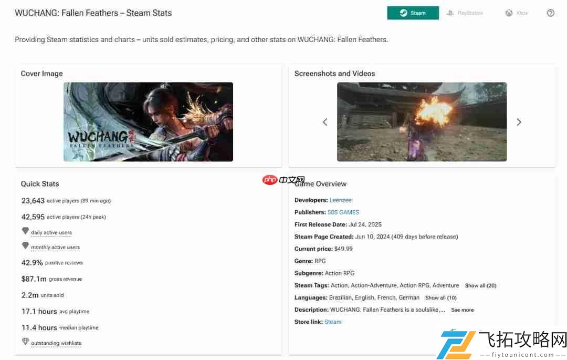The height and width of the screenshot is (360, 567).
Task: Click the Current price $49.99 text
Action: pyautogui.click(x=323, y=249)
